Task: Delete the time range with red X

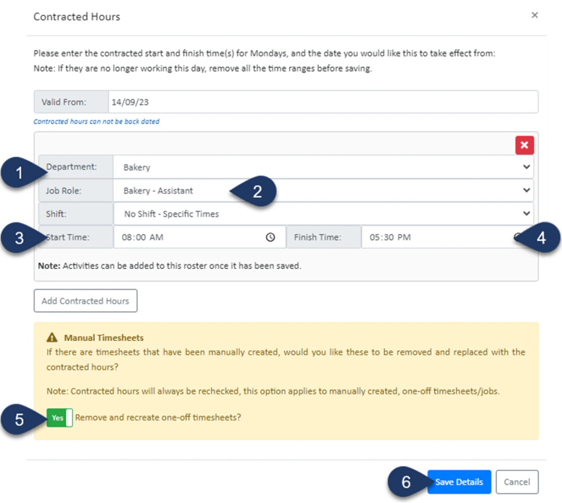Action: pos(524,145)
